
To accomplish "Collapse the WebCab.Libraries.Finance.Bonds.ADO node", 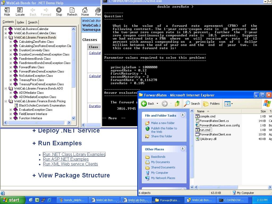I will point(6,88).
